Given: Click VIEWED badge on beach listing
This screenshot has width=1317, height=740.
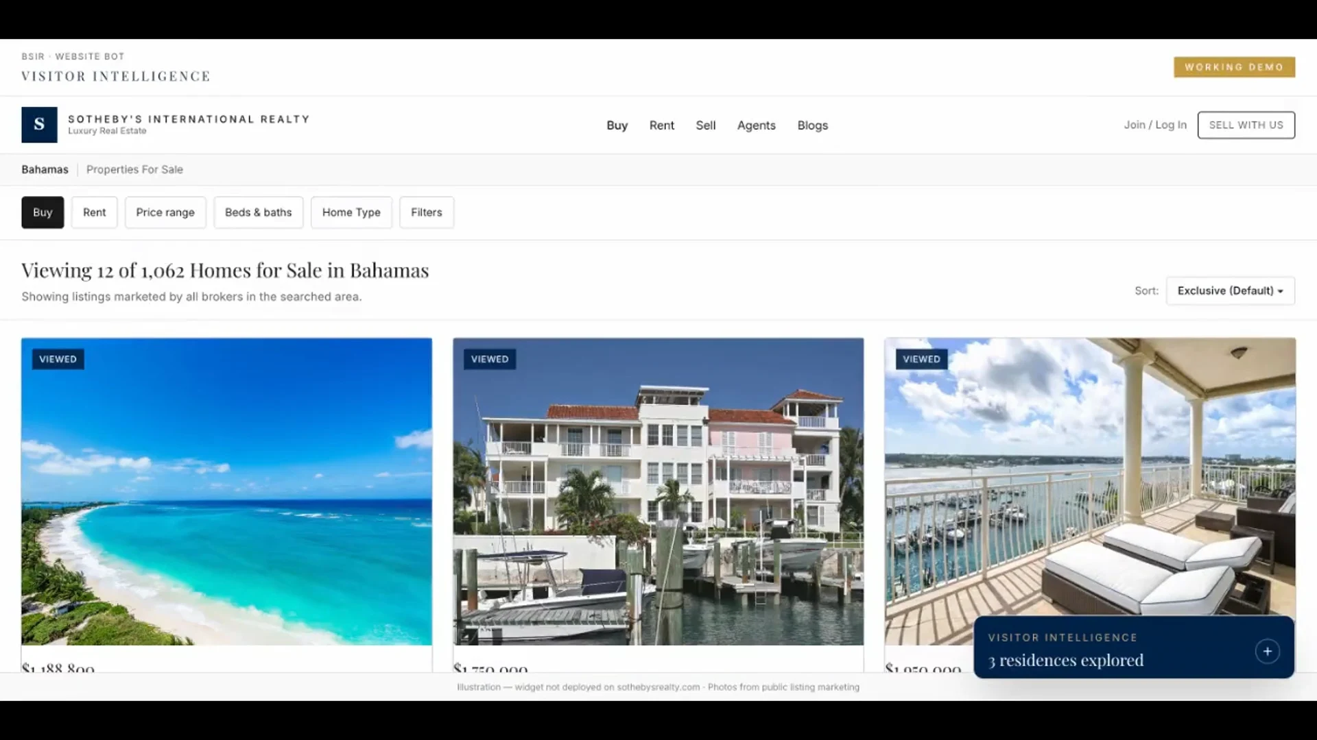Looking at the screenshot, I should pos(58,359).
